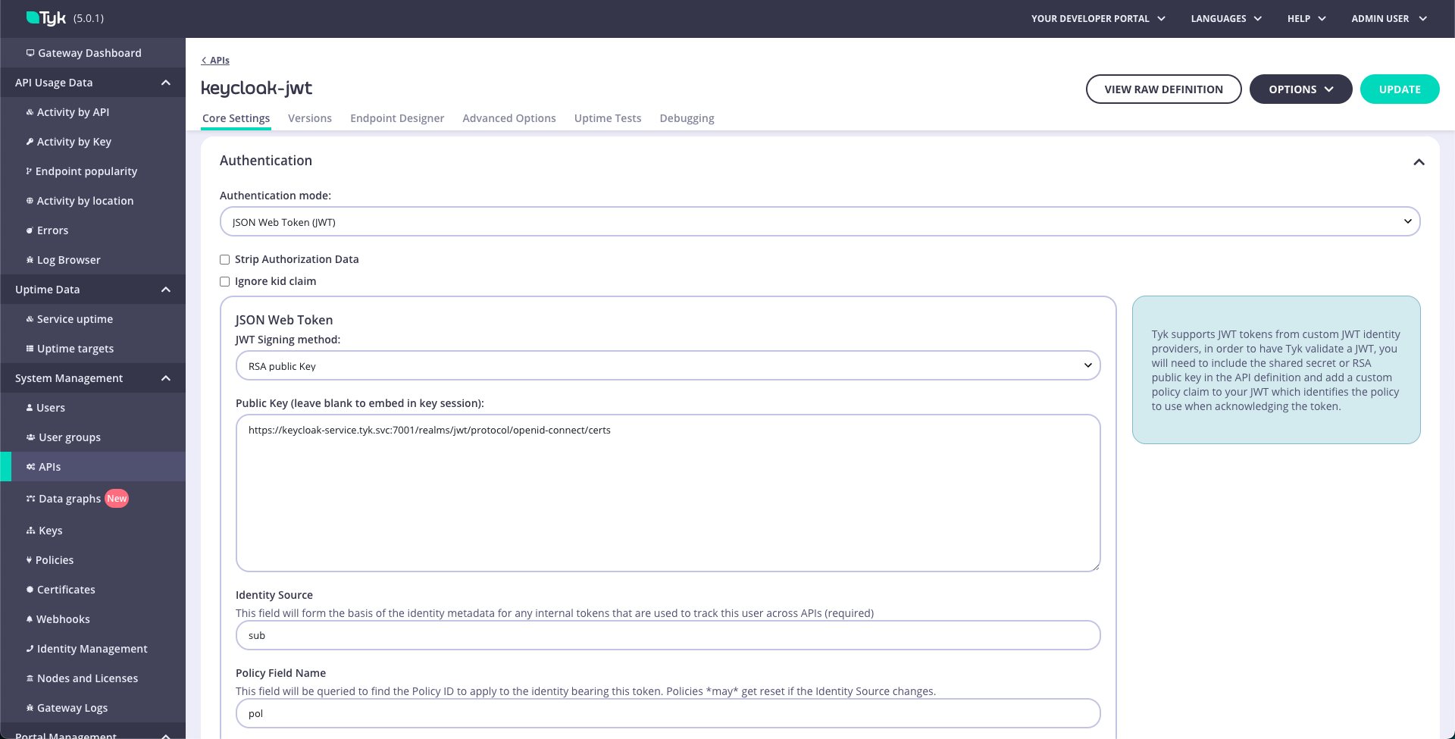
Task: Collapse the API Usage Data sidebar group
Action: click(x=166, y=83)
